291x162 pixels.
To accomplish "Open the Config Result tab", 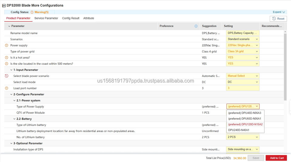I will pyautogui.click(x=71, y=18).
